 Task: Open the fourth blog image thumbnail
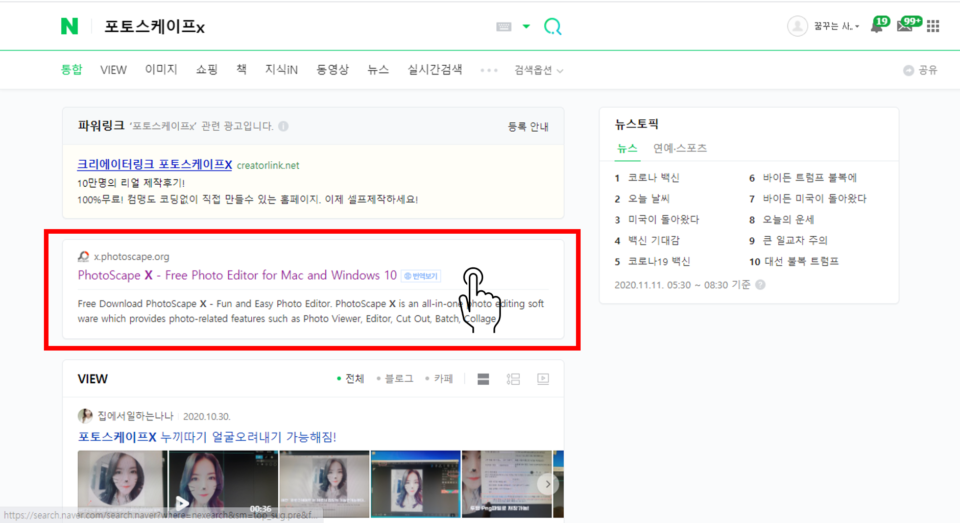tap(415, 484)
